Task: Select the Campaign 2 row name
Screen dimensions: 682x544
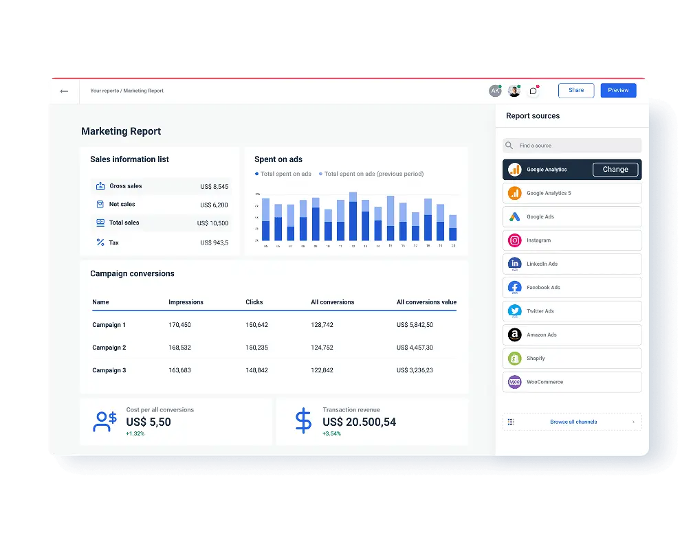Action: click(x=109, y=348)
